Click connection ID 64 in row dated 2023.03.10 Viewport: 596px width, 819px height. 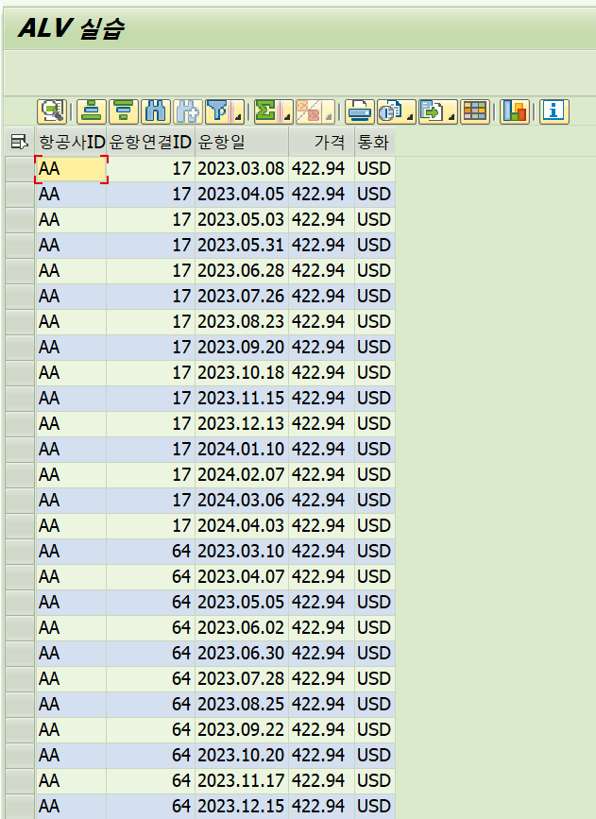coord(150,551)
